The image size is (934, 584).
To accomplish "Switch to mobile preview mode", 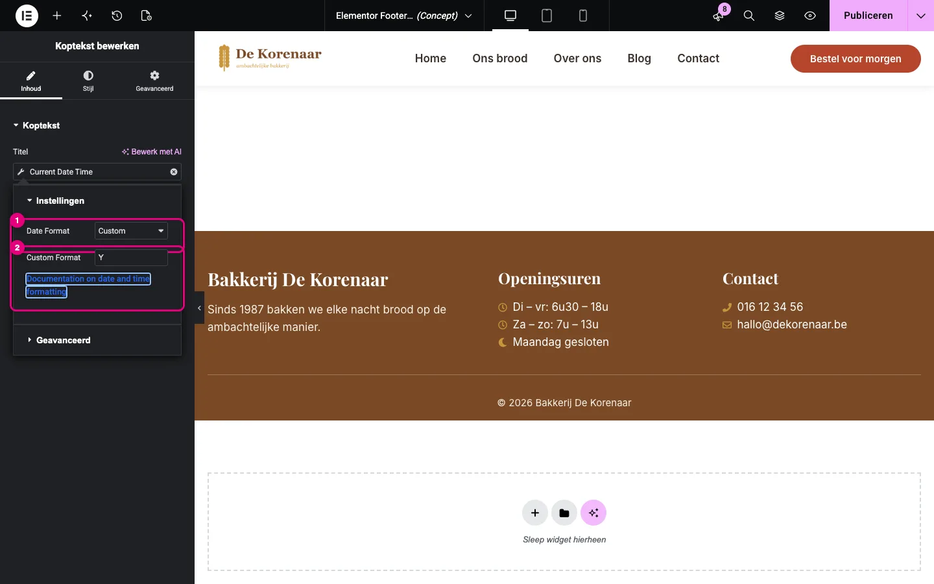I will pos(583,16).
